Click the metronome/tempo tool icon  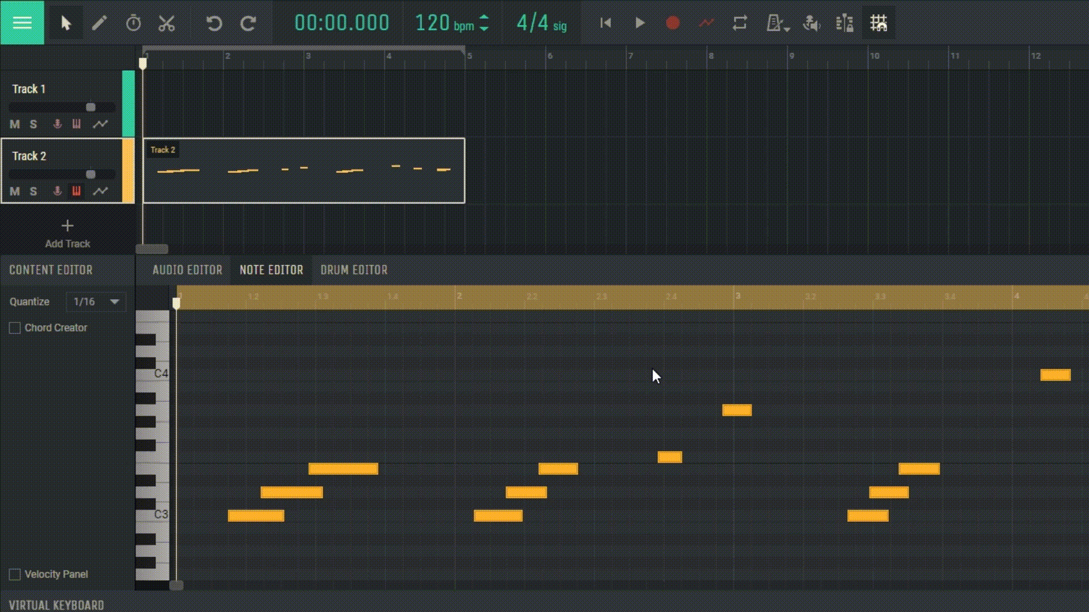click(133, 23)
